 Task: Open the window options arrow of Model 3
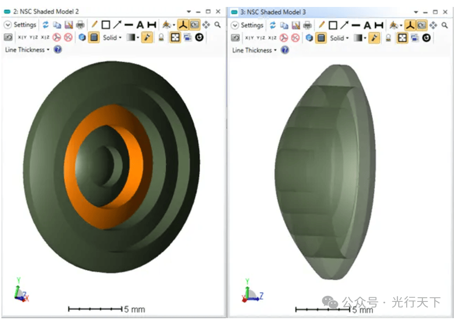[416, 12]
